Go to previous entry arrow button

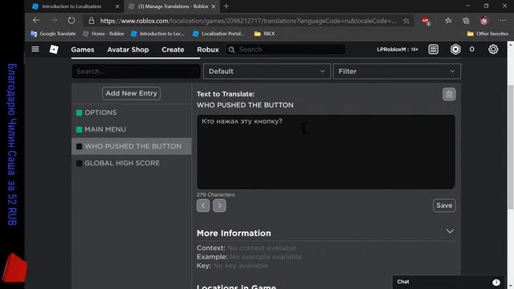click(x=203, y=206)
